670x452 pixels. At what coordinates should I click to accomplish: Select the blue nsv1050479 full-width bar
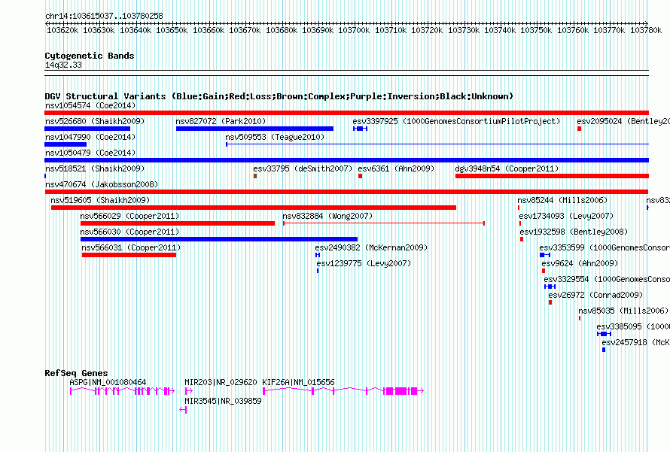(x=346, y=160)
